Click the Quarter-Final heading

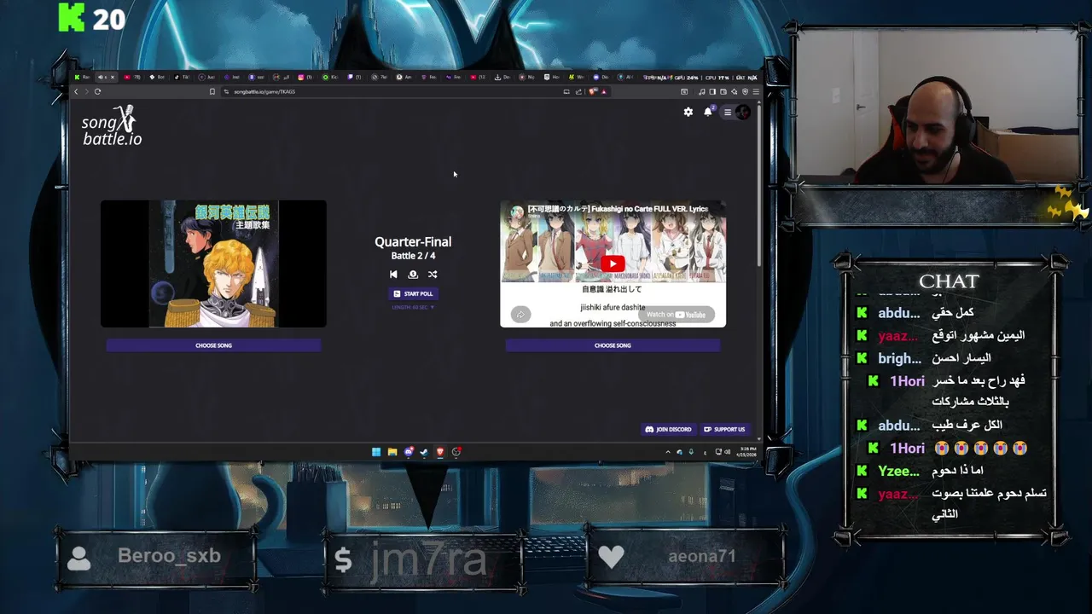point(413,242)
